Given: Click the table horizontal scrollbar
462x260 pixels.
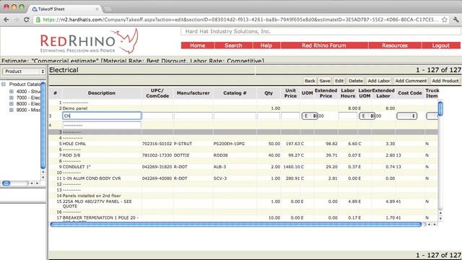Looking at the screenshot, I should 236,225.
